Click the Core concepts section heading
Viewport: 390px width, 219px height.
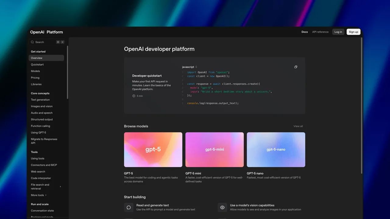pos(40,93)
